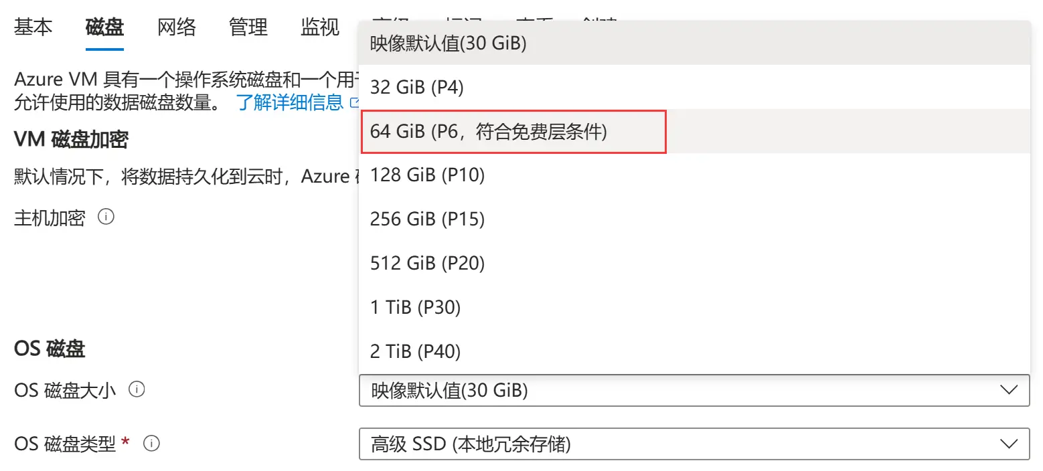This screenshot has width=1043, height=471.
Task: Expand the OS 磁盘大小 dropdown chevron
Action: [x=1008, y=390]
